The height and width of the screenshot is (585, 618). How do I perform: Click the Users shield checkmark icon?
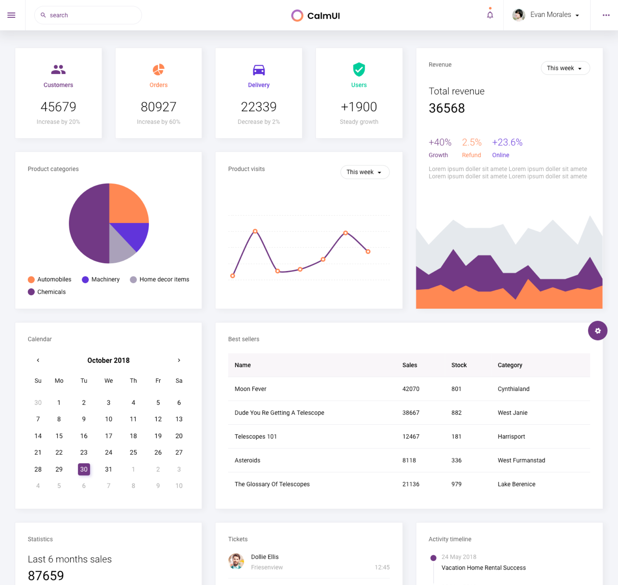[359, 69]
